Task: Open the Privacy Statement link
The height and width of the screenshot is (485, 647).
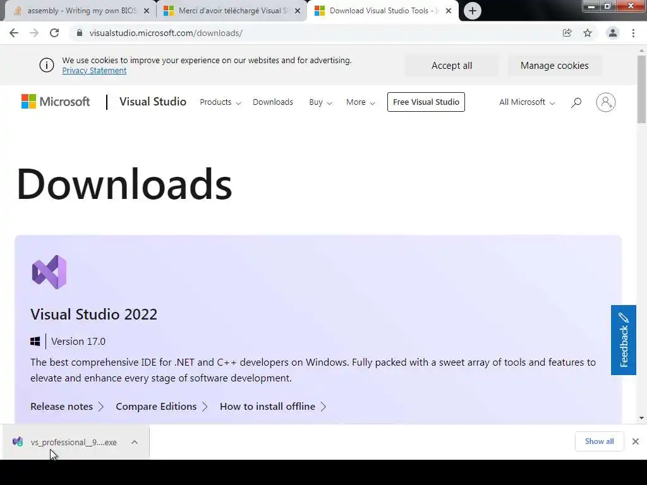Action: click(x=94, y=71)
